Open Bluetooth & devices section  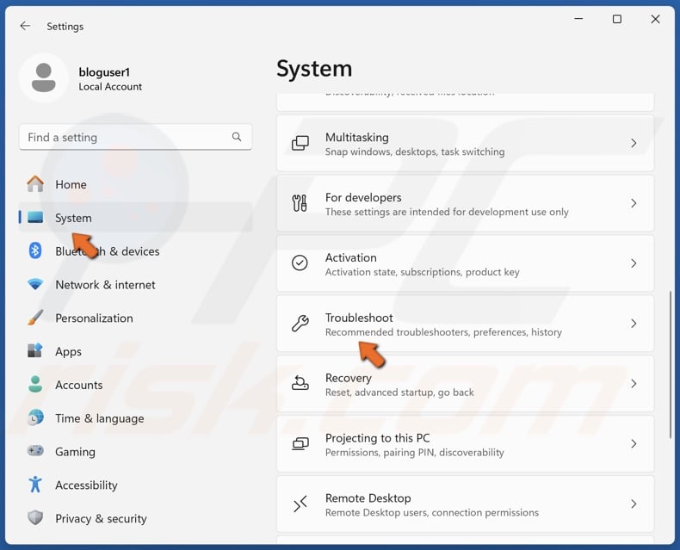(x=135, y=251)
